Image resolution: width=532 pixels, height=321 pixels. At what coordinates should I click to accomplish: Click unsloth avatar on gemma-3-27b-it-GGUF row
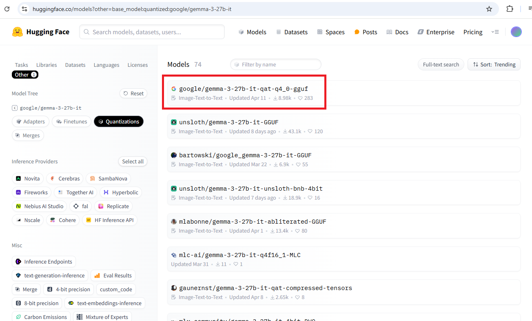point(174,122)
